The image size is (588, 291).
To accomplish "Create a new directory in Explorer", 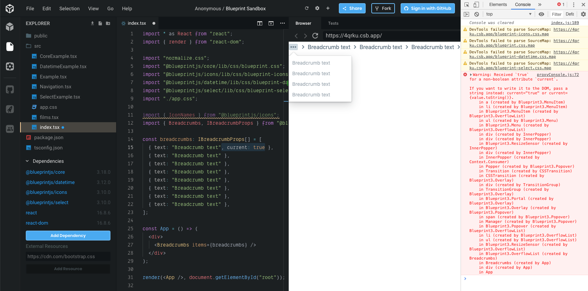I will (x=108, y=23).
